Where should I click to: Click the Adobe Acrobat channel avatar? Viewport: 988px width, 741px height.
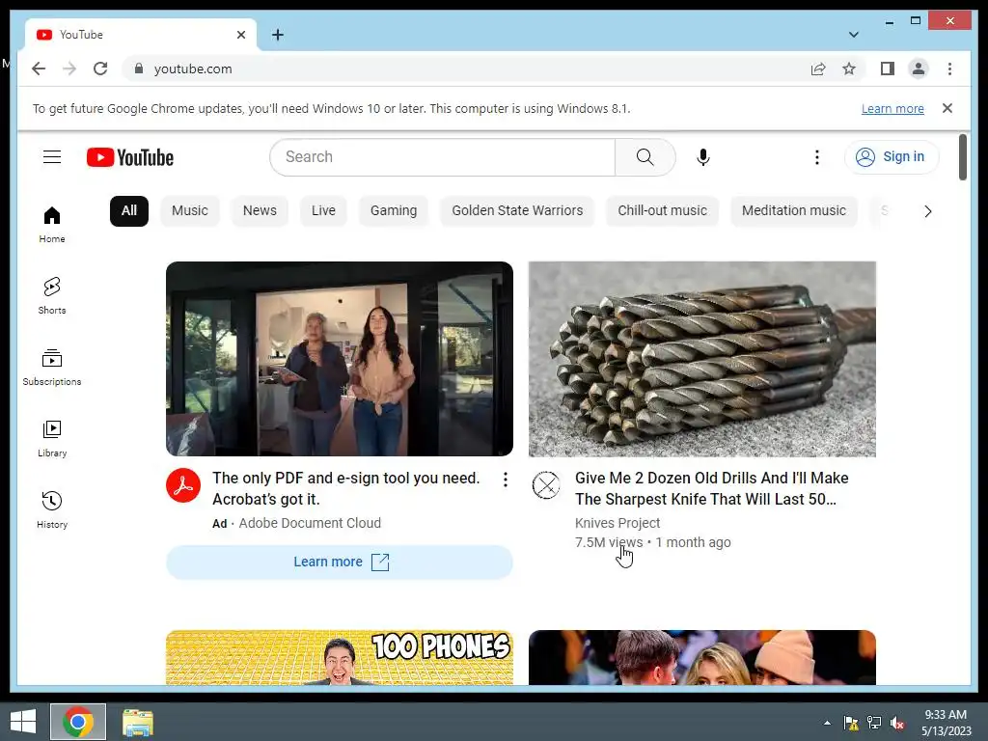[x=182, y=485]
